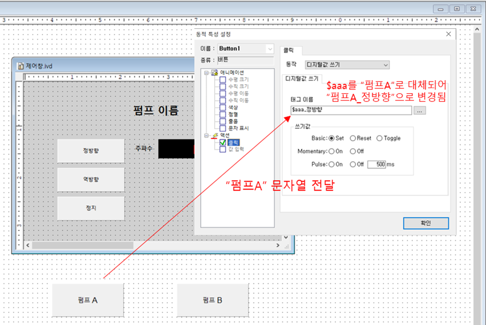Open tag browser with the ... button
The width and height of the screenshot is (486, 325).
(x=420, y=110)
